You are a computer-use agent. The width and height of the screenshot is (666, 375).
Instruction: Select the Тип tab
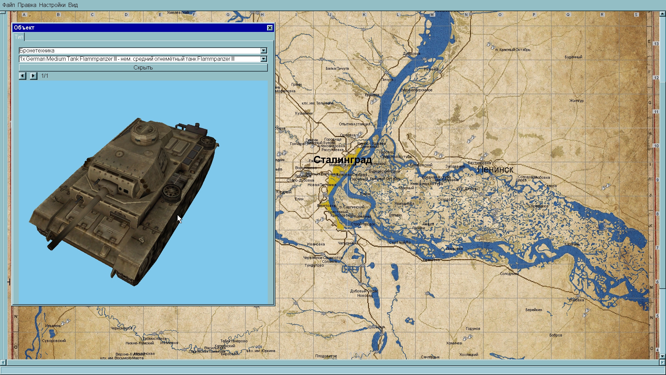coord(19,37)
